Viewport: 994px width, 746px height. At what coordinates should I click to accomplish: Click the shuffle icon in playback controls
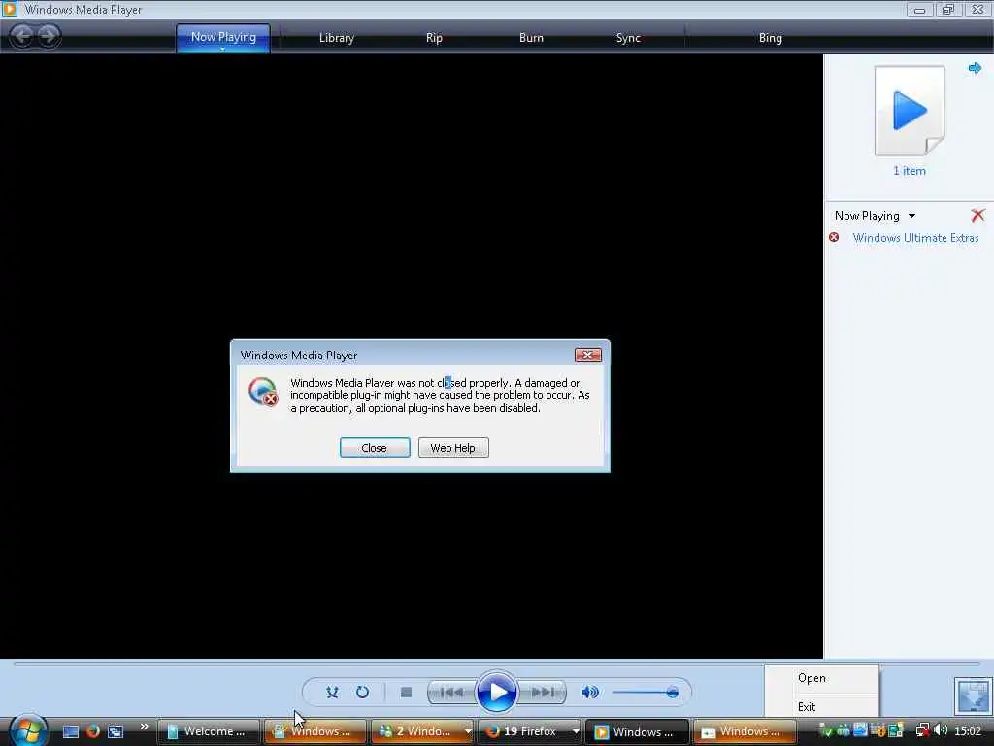(332, 692)
